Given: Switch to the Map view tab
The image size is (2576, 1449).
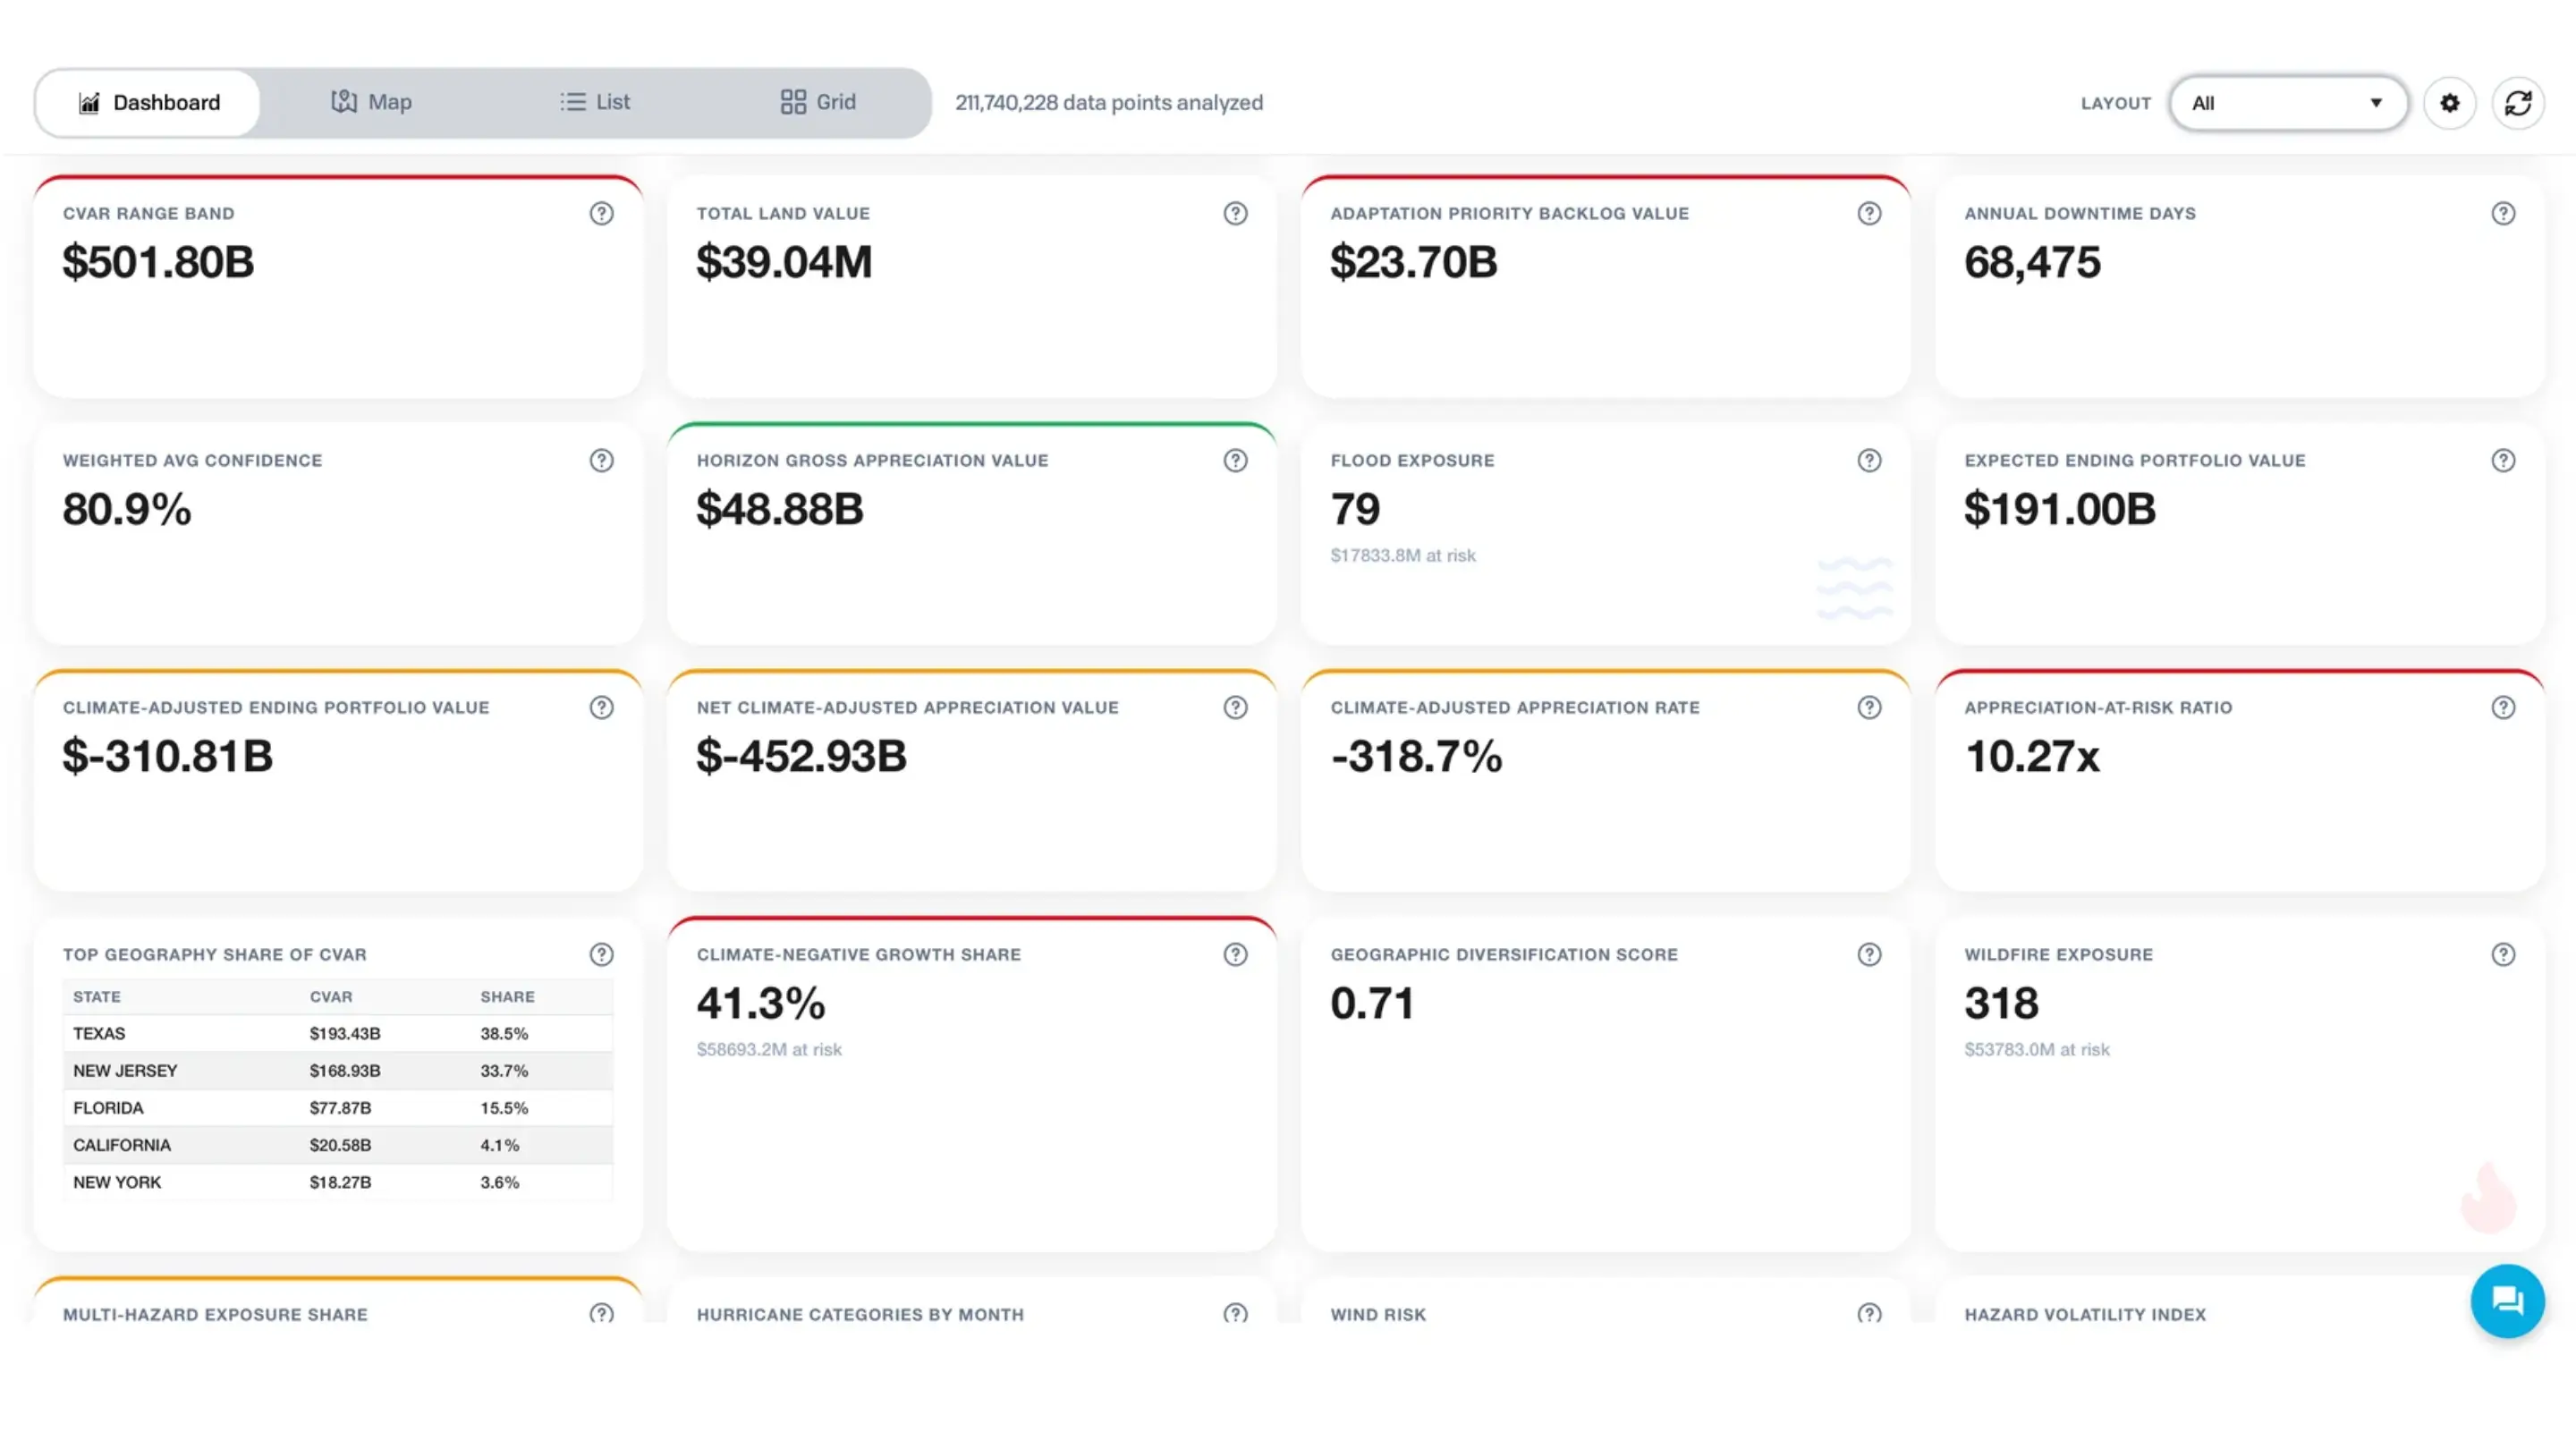Looking at the screenshot, I should coord(371,102).
